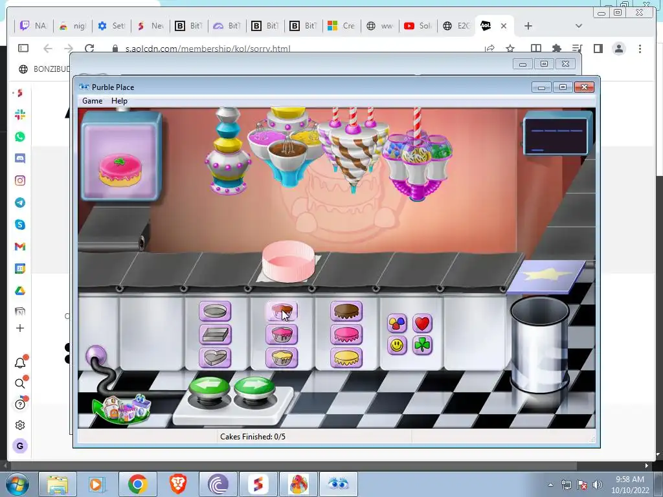This screenshot has width=663, height=497.
Task: Open Brave browser from the taskbar
Action: click(x=178, y=484)
